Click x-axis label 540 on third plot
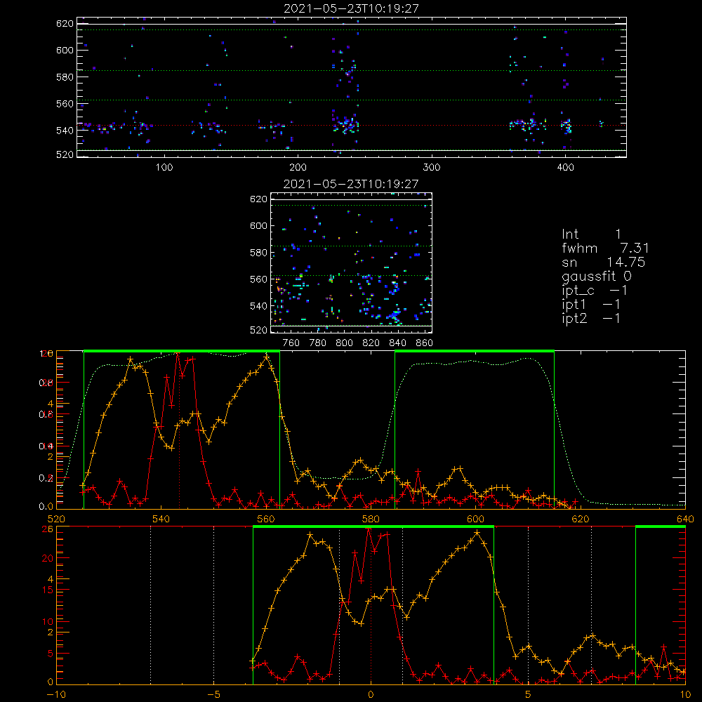 [x=161, y=519]
